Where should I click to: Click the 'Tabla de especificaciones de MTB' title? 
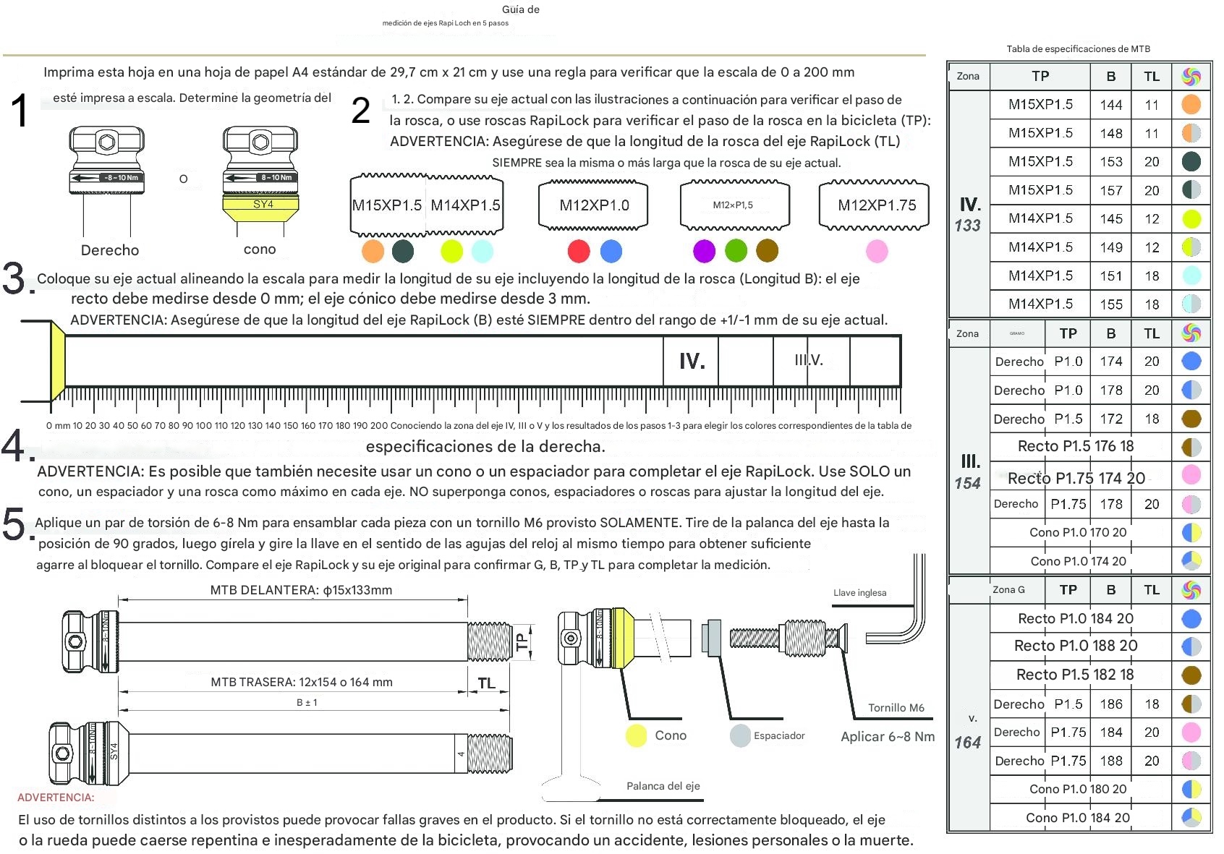tap(1078, 49)
